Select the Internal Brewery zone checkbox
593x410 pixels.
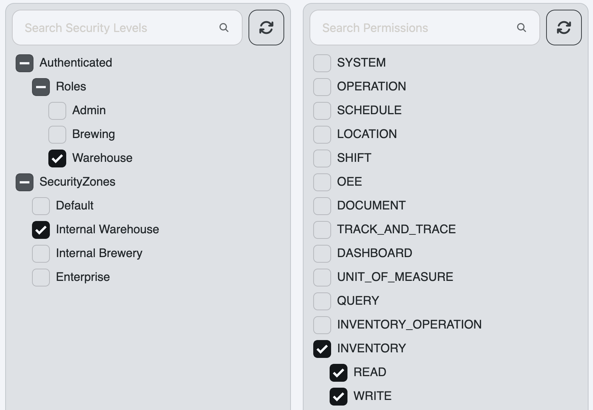tap(41, 254)
